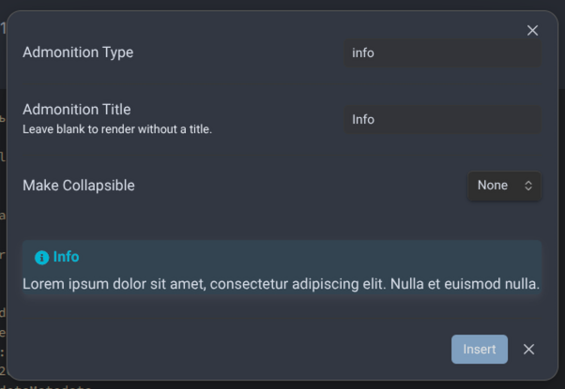Click the word "Collapsible" in the settings
Viewport: 565px width, 389px height.
pos(99,186)
